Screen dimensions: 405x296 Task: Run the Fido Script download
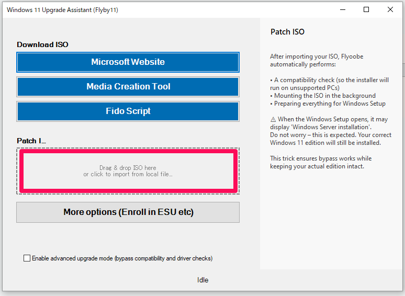click(128, 111)
